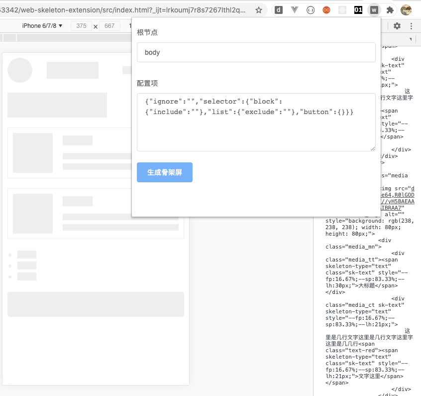This screenshot has height=396, width=421.
Task: Open the iPhone 6/7/8 device dropdown
Action: coord(42,26)
